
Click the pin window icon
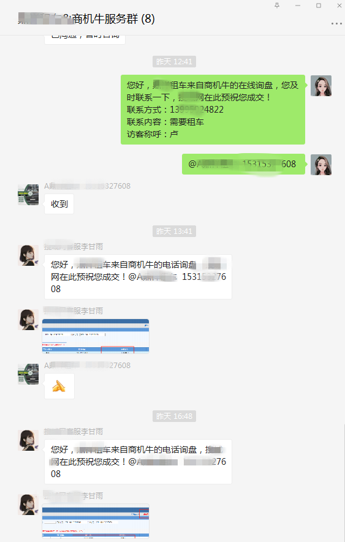point(277,5)
